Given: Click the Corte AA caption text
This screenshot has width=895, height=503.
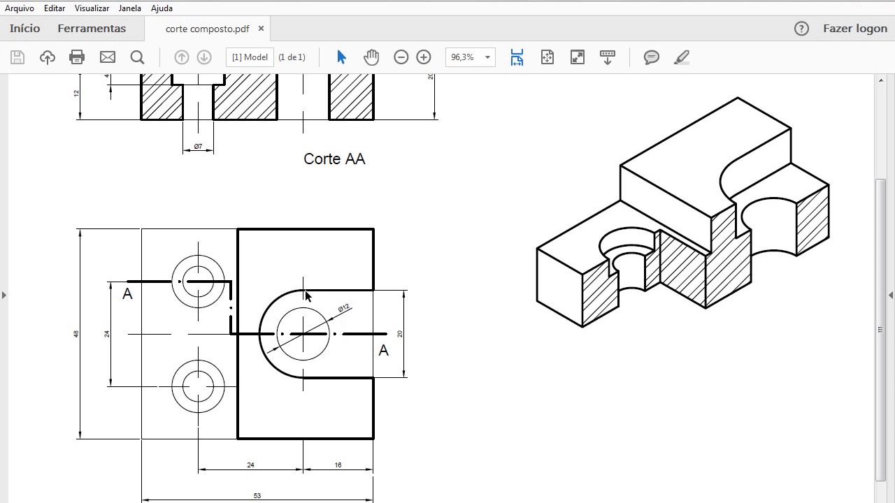Looking at the screenshot, I should pyautogui.click(x=334, y=159).
